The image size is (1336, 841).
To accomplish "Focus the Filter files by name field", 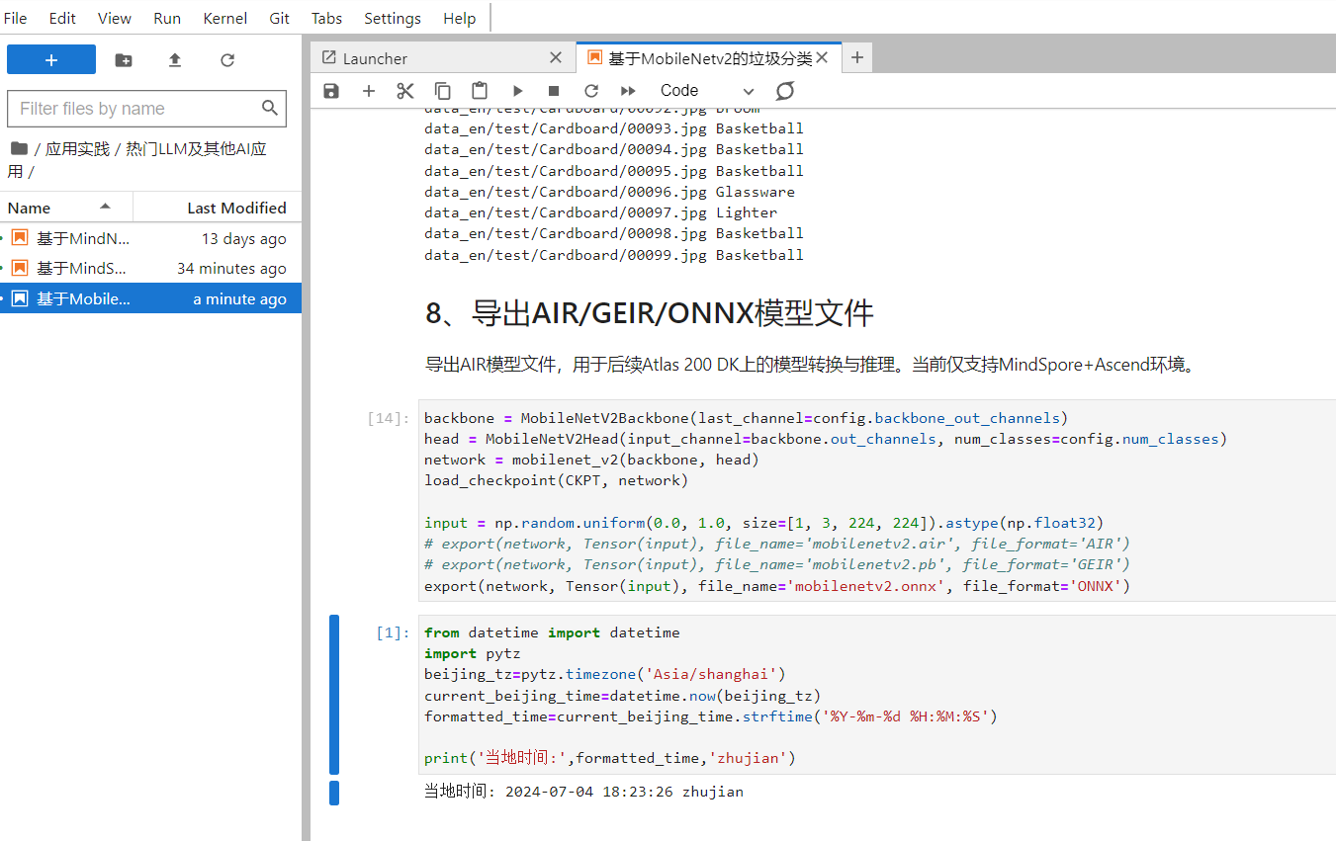I will [x=146, y=109].
